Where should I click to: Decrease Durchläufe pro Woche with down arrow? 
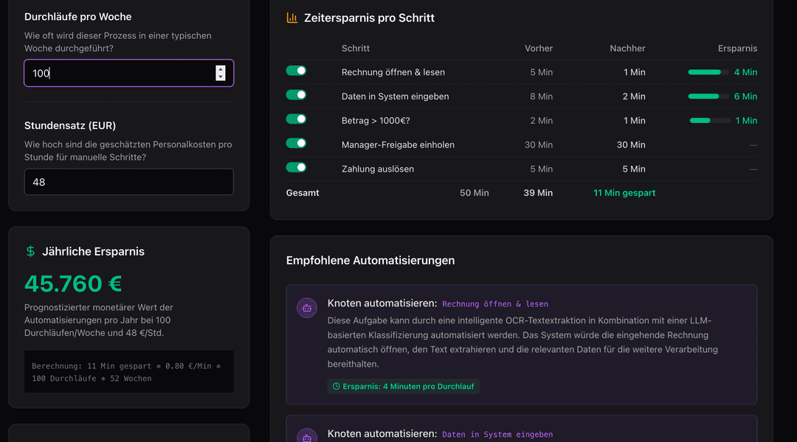click(x=220, y=77)
